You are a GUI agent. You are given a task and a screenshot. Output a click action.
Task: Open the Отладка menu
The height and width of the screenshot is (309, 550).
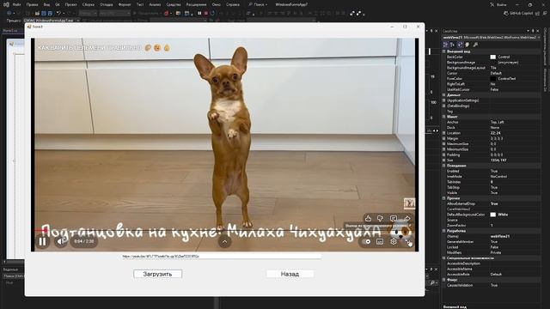point(106,4)
